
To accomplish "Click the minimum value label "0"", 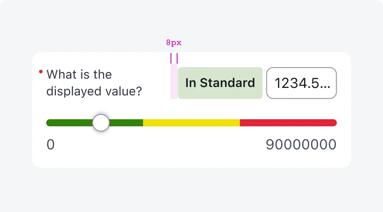I will coord(50,144).
